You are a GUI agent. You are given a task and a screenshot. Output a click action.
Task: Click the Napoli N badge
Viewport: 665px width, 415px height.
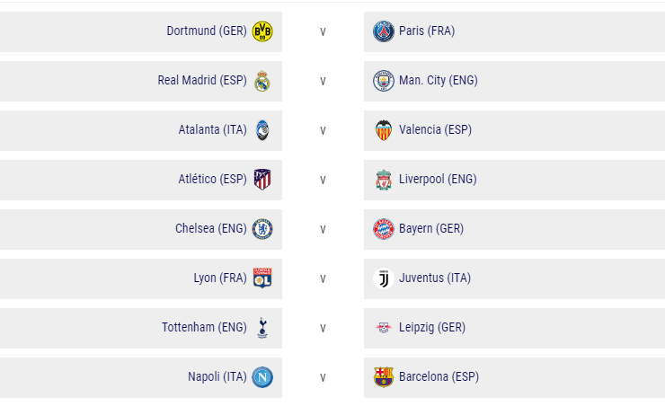pyautogui.click(x=262, y=377)
